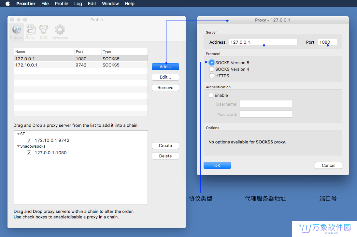Open the Help menu

(130, 4)
